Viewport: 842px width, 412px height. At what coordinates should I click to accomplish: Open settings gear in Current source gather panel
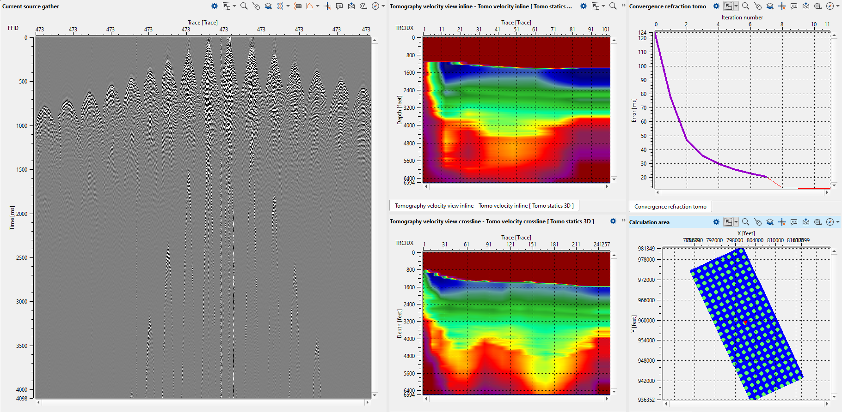[215, 6]
